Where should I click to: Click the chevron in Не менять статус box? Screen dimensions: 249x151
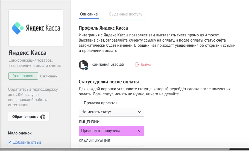click(139, 112)
